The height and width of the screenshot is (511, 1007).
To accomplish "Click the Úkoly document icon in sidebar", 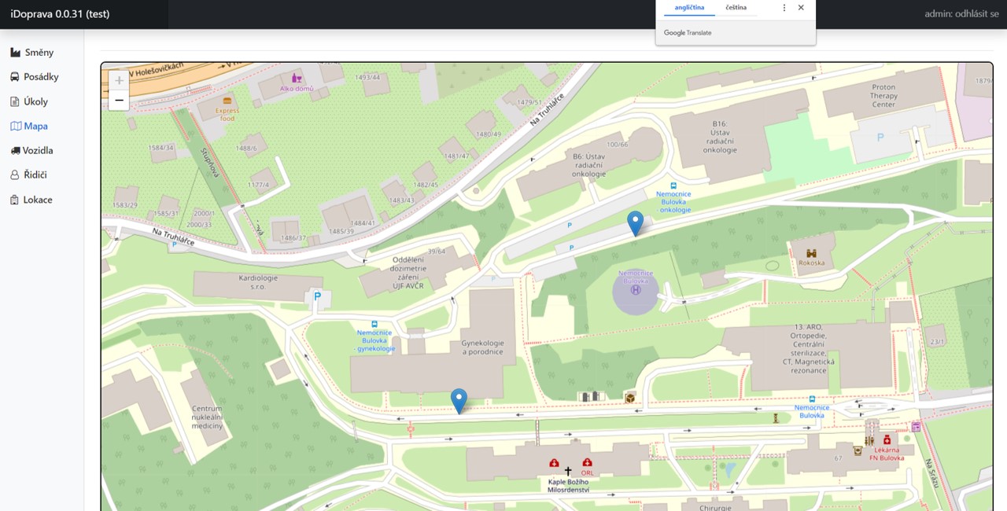I will coord(15,101).
